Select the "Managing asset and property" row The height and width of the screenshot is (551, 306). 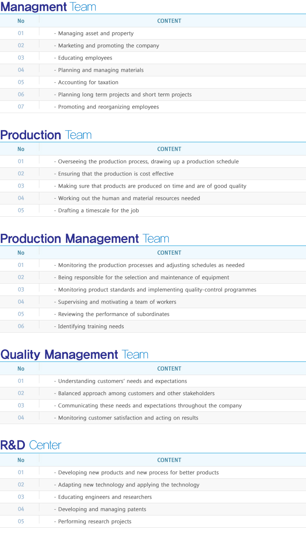[x=96, y=33]
